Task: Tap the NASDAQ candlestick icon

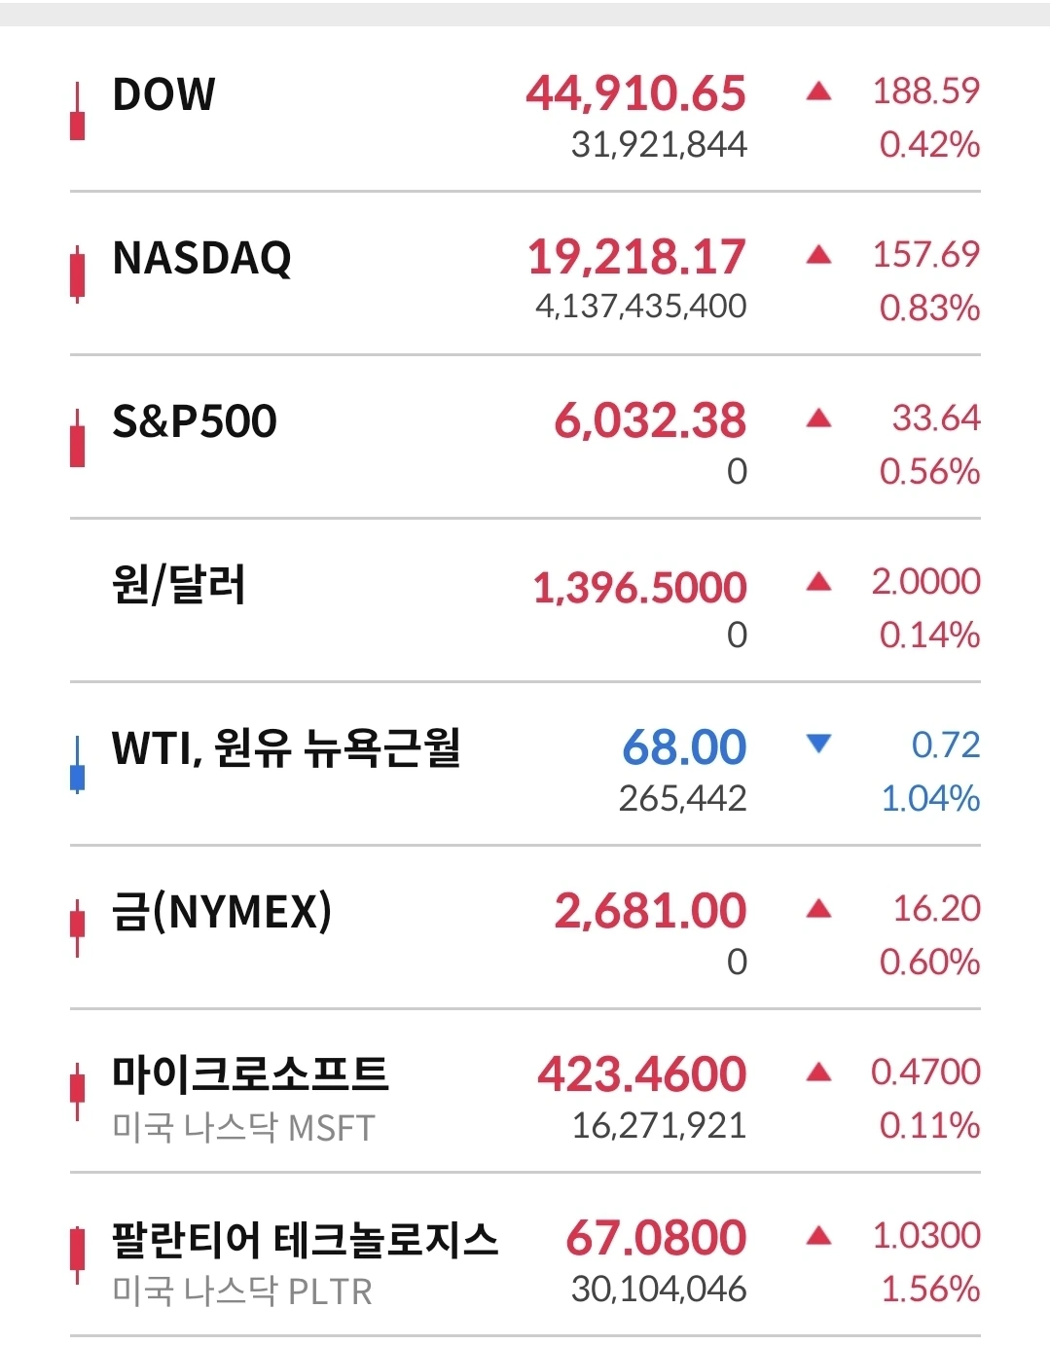Action: (x=77, y=275)
